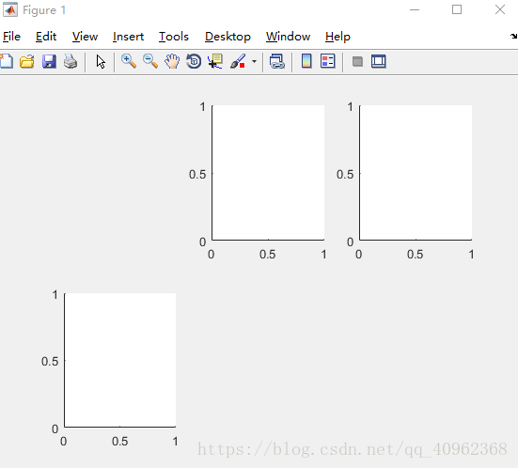This screenshot has height=468, width=518.
Task: Click the New Figure toolbar icon
Action: [x=7, y=61]
